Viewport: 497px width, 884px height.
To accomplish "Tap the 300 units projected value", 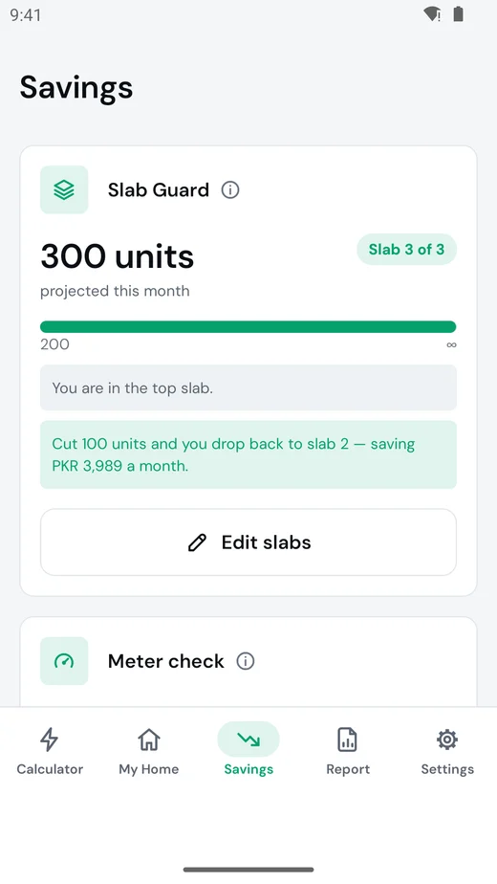I will tap(118, 256).
